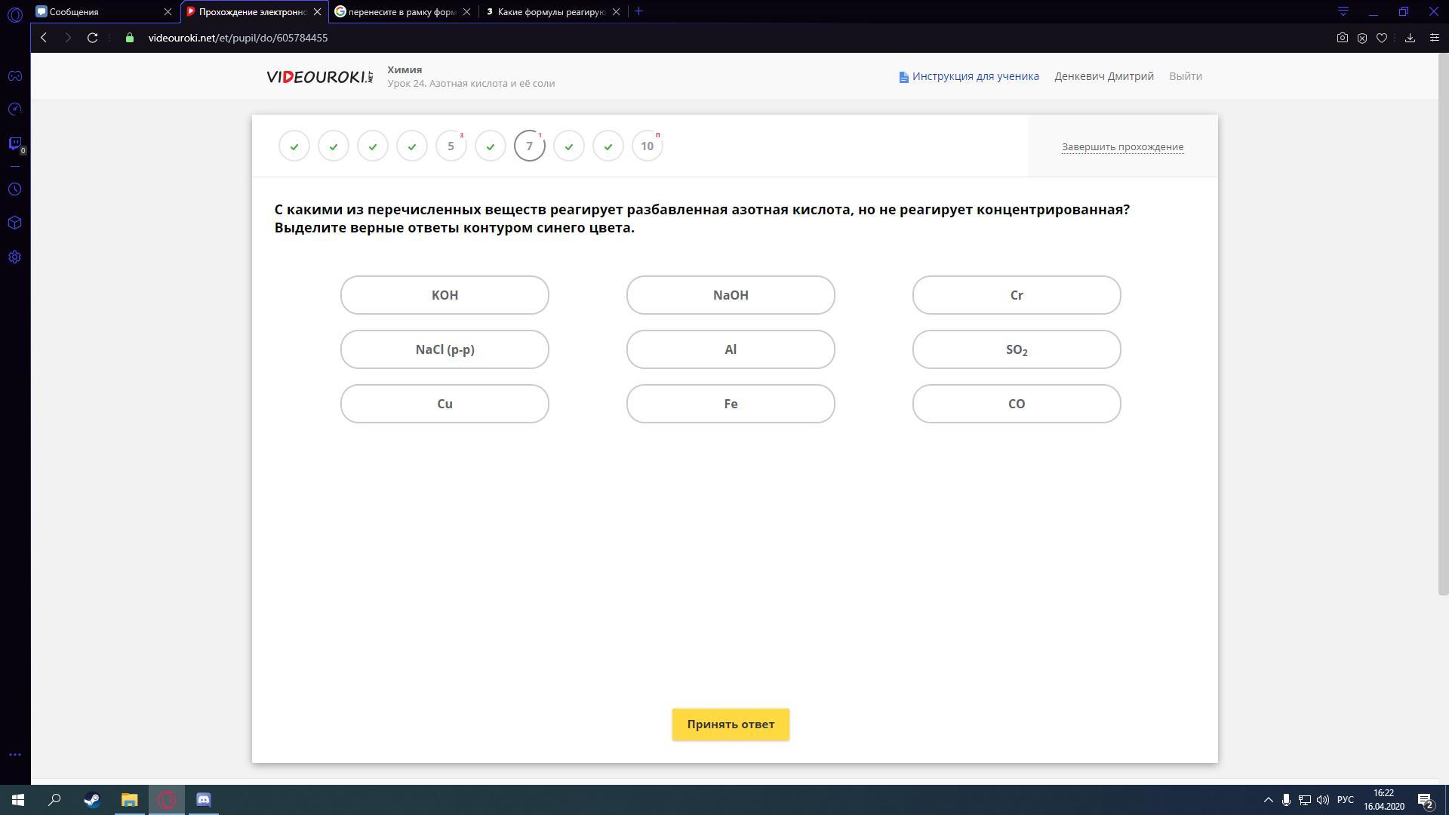Image resolution: width=1449 pixels, height=815 pixels.
Task: Open Easy Setup sliders icon
Action: click(x=1435, y=38)
